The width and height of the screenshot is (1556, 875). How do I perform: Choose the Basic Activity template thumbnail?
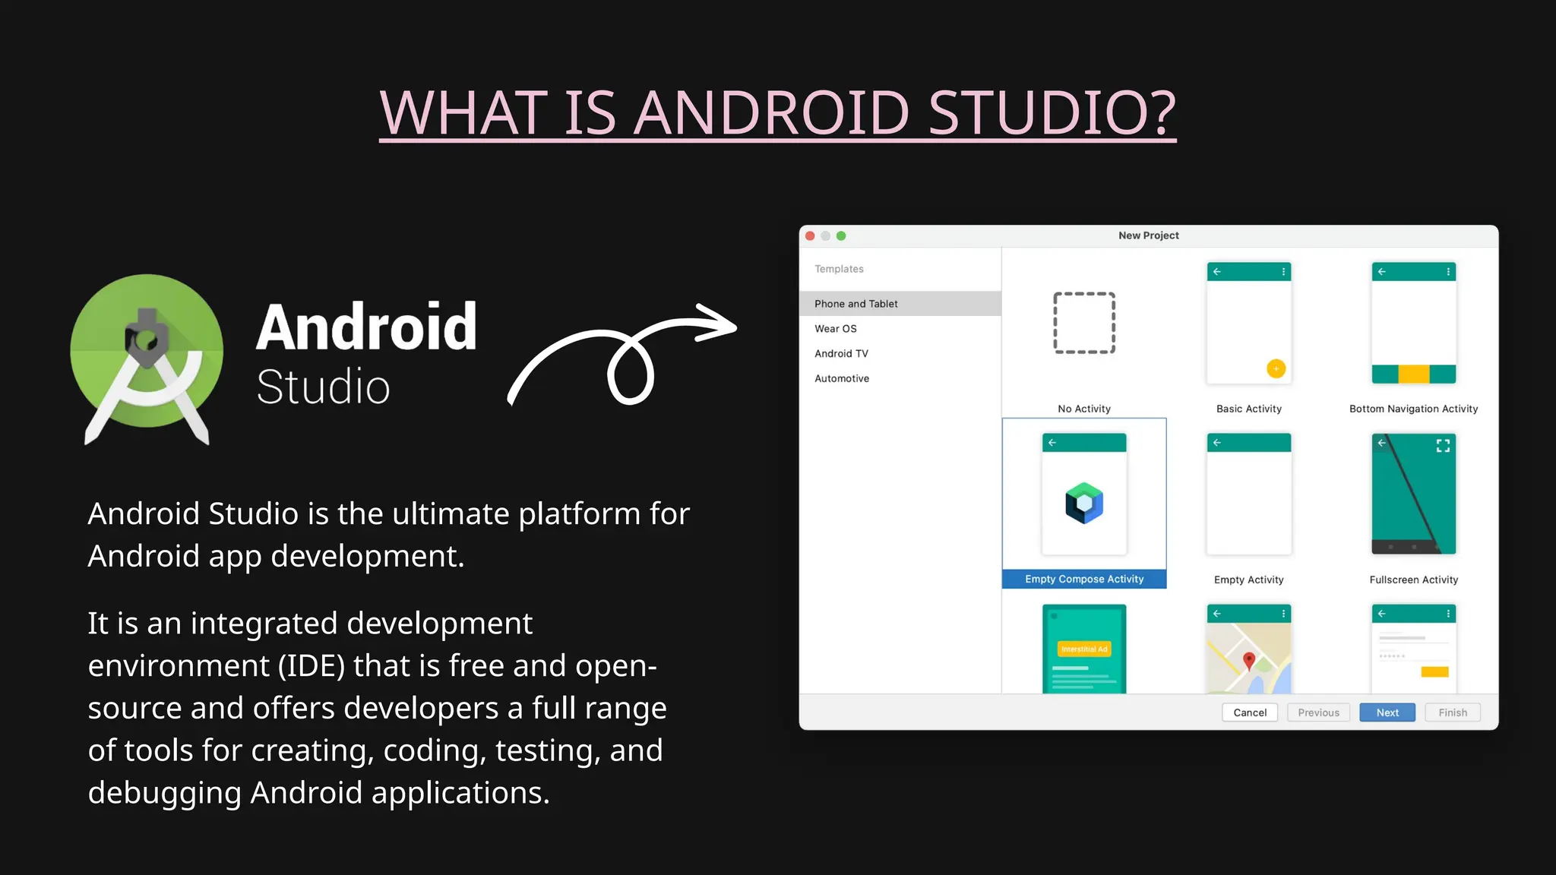click(x=1249, y=323)
